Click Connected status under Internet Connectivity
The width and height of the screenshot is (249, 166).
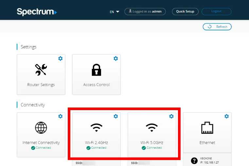pos(43,148)
